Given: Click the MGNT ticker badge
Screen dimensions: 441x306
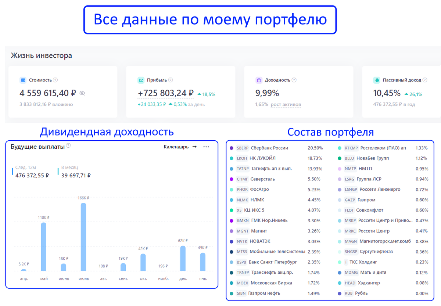Looking at the screenshot, I should coord(243,231).
